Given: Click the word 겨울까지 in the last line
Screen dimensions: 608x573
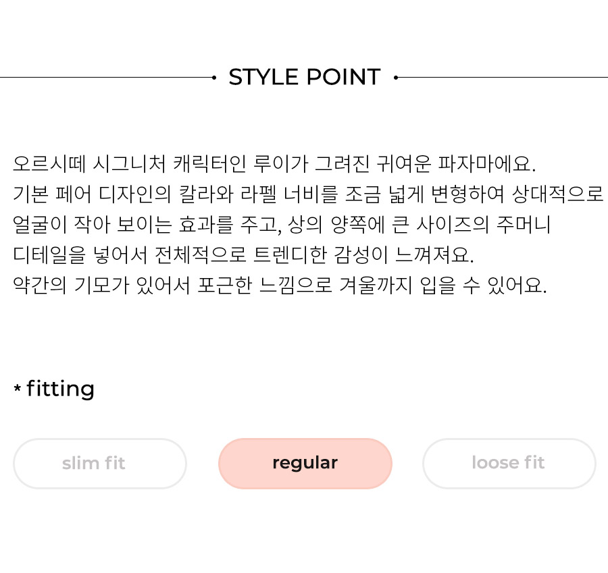Looking at the screenshot, I should (x=376, y=285).
